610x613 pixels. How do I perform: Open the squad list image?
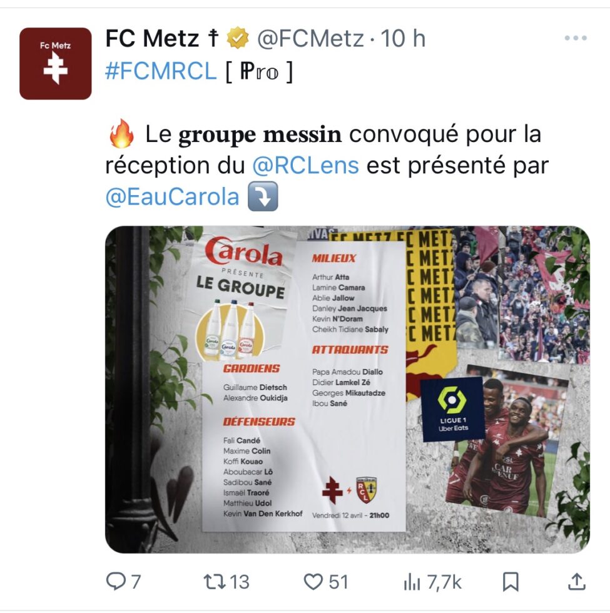coord(347,389)
